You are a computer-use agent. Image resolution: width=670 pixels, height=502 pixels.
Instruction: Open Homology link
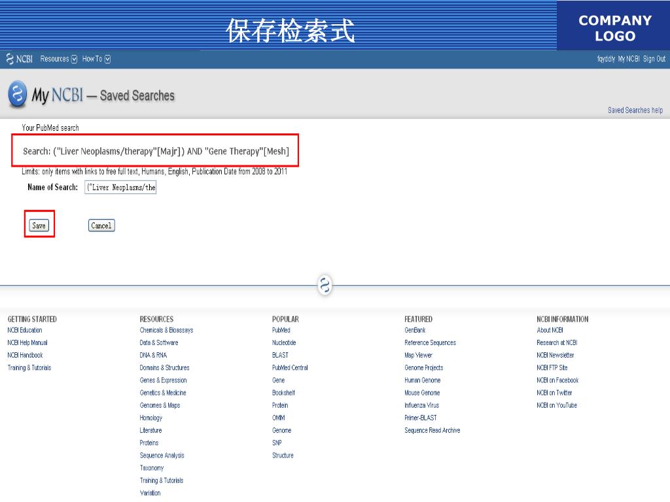tap(151, 418)
